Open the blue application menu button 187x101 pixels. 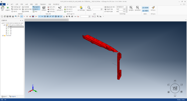click(3, 4)
